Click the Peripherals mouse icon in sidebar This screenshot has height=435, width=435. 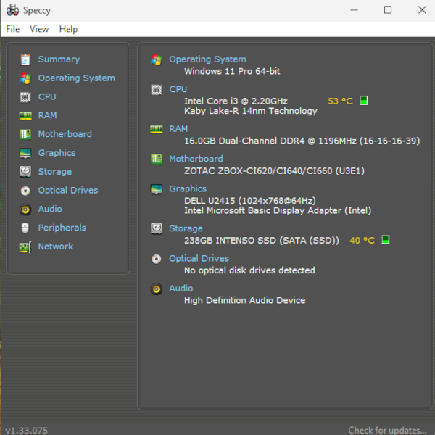(25, 228)
